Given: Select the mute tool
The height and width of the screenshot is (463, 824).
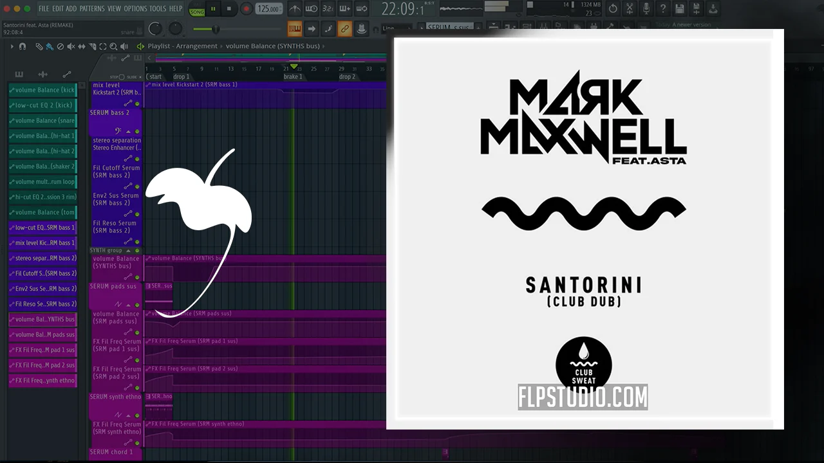Looking at the screenshot, I should click(71, 46).
